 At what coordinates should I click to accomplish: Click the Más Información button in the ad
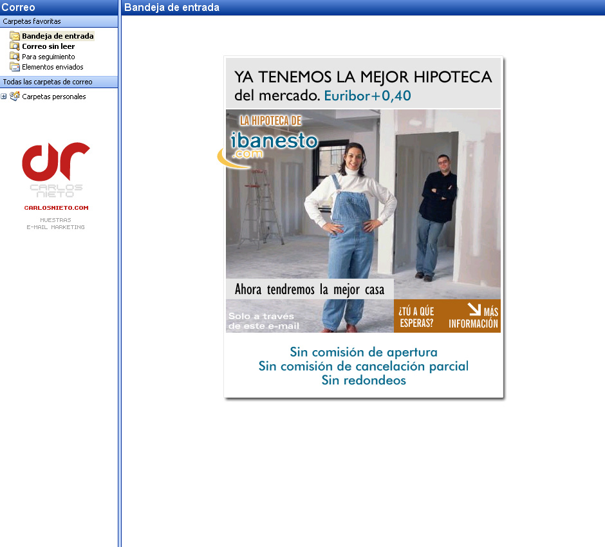[473, 317]
